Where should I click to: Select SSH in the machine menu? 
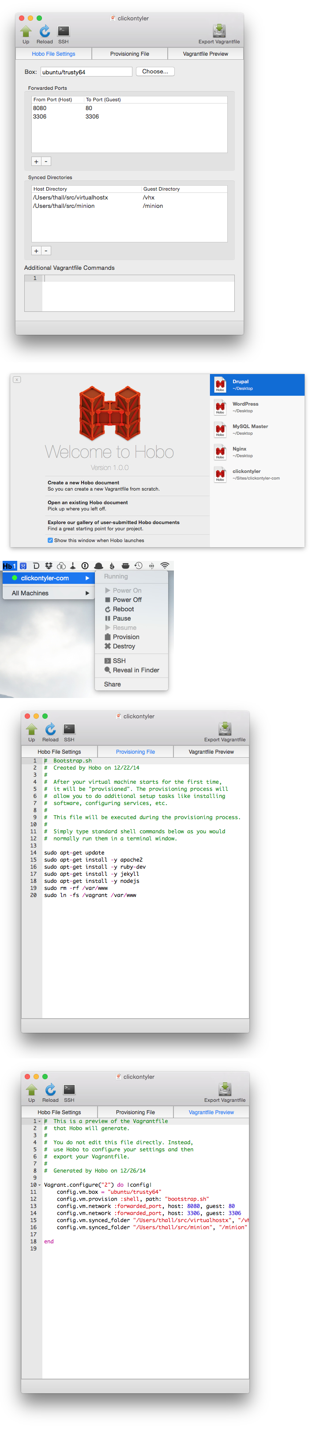pyautogui.click(x=132, y=661)
